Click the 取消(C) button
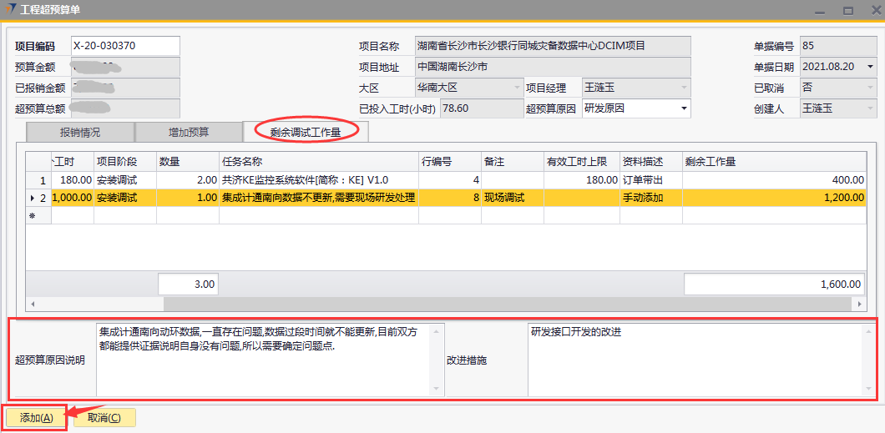The height and width of the screenshot is (433, 885). (x=104, y=418)
